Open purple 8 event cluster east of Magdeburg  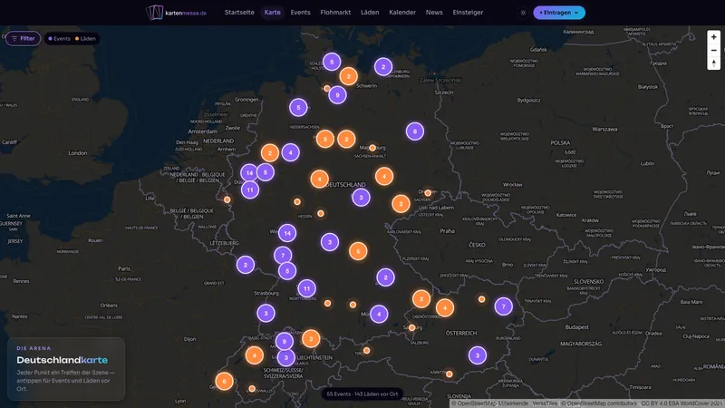(x=415, y=131)
